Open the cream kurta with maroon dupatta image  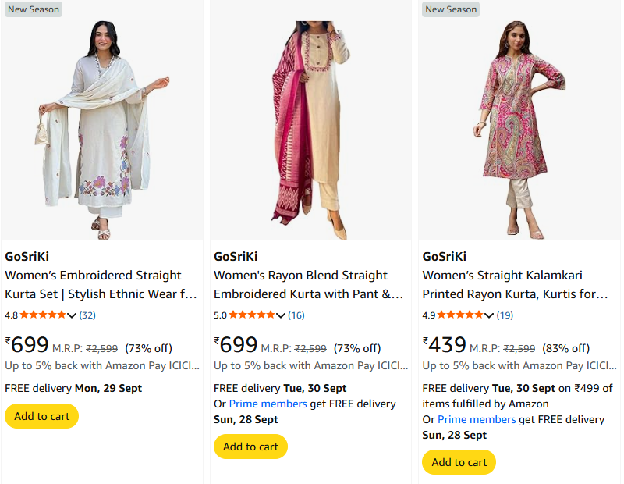click(x=310, y=125)
